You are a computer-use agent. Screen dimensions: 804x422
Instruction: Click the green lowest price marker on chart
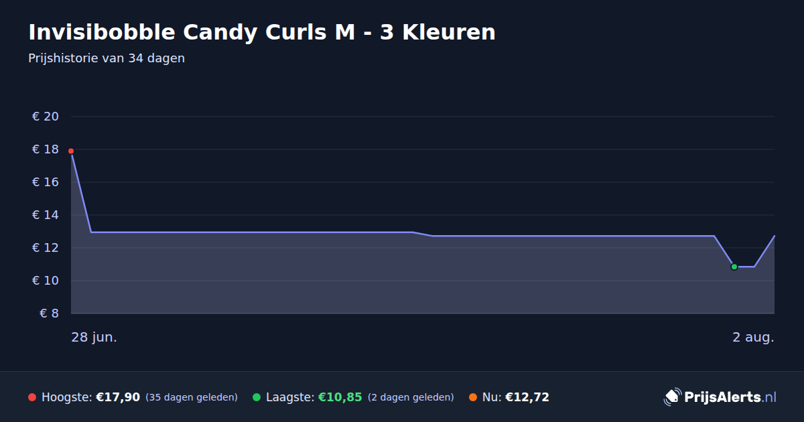point(734,267)
